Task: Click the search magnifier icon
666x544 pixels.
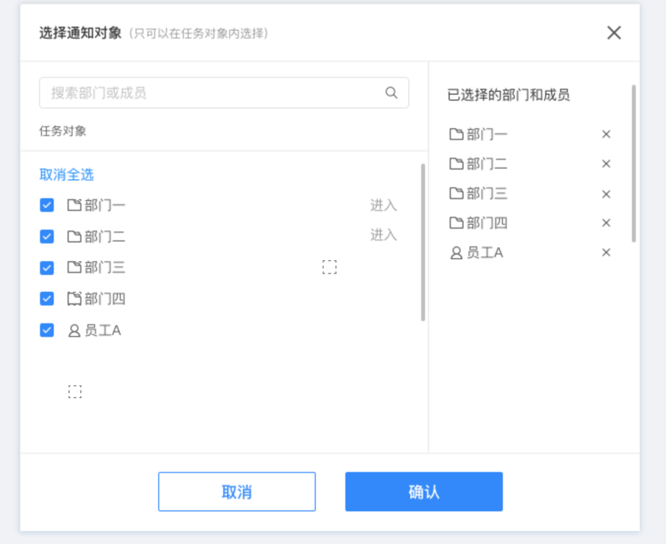Action: tap(391, 93)
